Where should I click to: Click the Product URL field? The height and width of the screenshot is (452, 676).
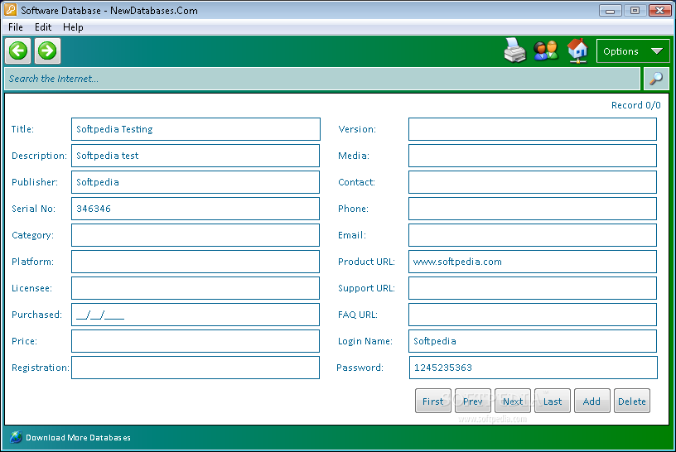tap(533, 262)
